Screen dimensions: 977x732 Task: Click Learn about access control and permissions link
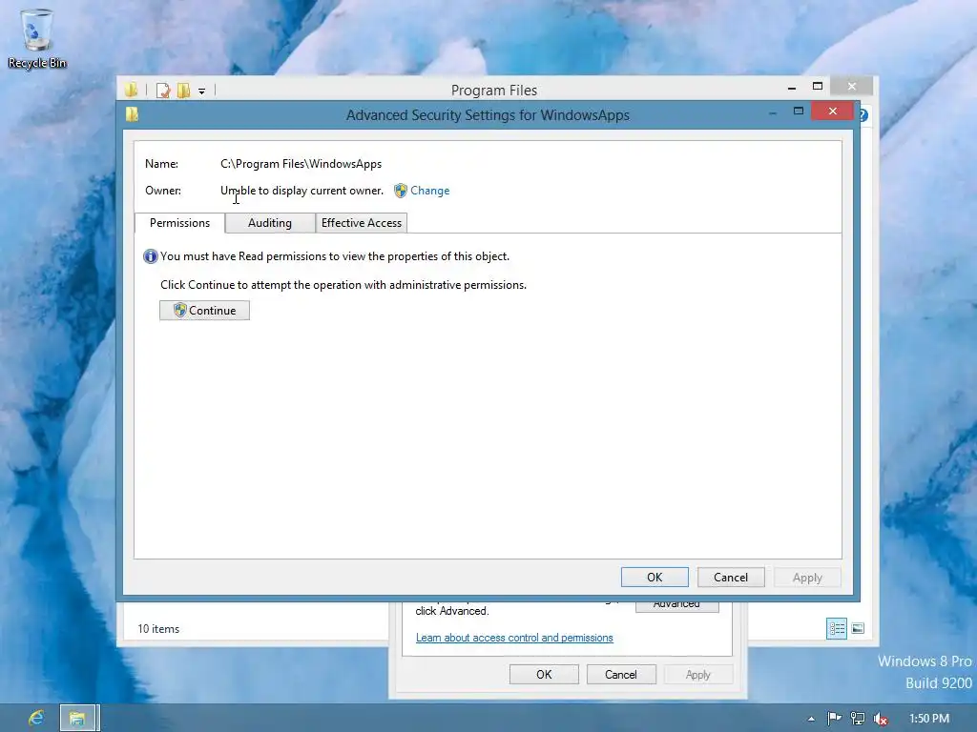point(514,638)
